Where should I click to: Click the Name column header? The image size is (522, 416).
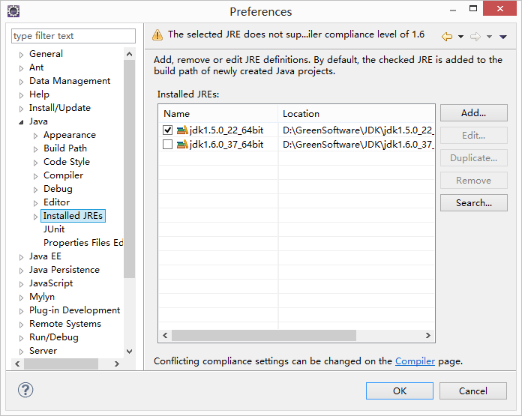(217, 114)
